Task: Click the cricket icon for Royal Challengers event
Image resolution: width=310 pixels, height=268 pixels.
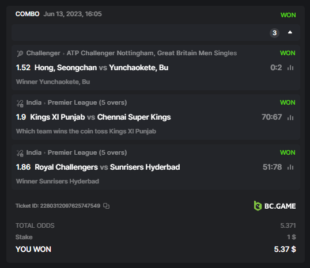Action: (x=20, y=153)
